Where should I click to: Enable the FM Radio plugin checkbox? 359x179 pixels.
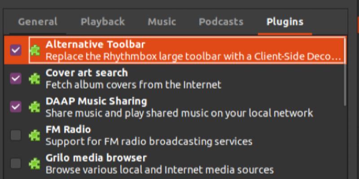click(16, 136)
